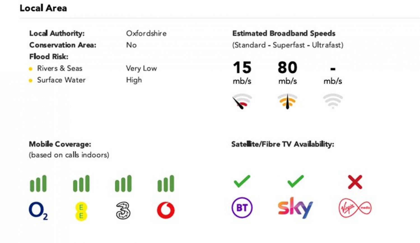This screenshot has height=243, width=420.
Task: Click the Virgin Media logo
Action: [355, 208]
